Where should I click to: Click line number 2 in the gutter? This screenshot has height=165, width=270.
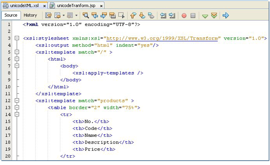[9, 31]
